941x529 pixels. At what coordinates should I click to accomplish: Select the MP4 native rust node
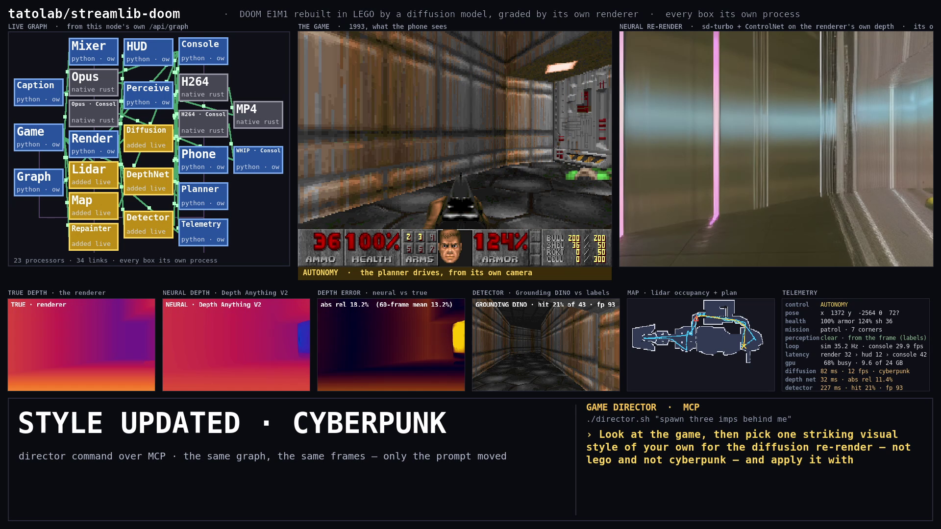pyautogui.click(x=258, y=115)
